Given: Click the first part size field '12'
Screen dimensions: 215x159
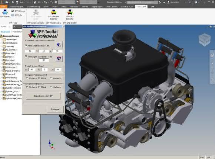Looking at the screenshot, I should [x=30, y=51].
